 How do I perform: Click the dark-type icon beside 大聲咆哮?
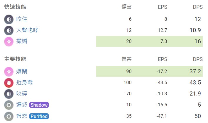point(9,30)
